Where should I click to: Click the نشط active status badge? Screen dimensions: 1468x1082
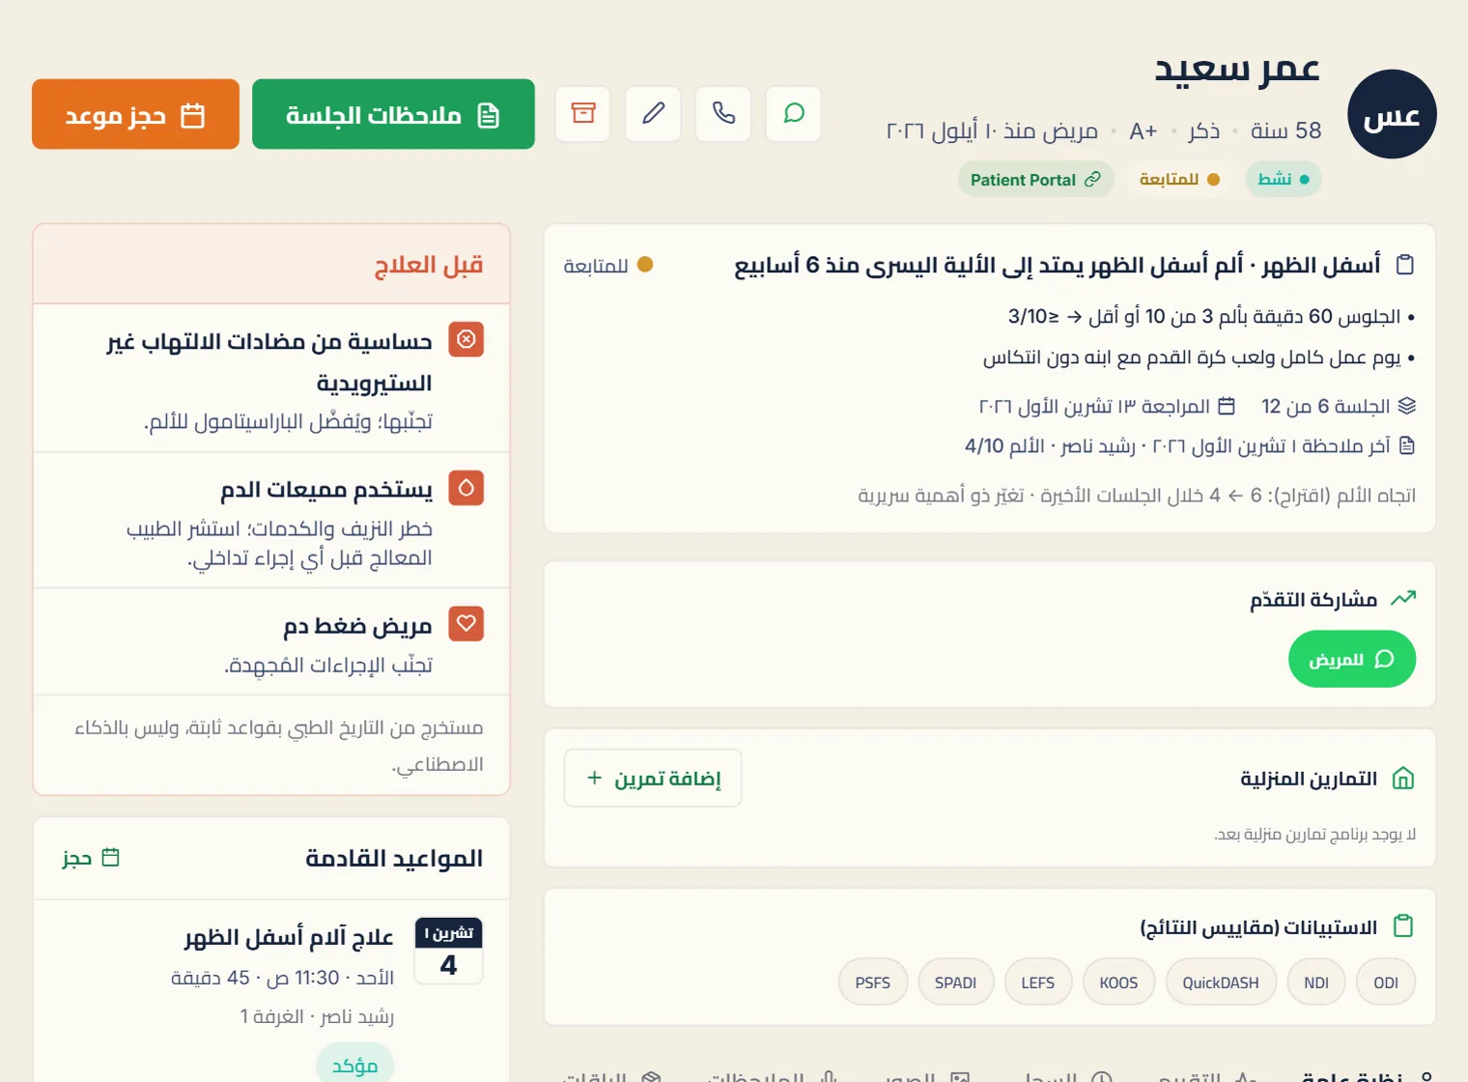[1284, 180]
